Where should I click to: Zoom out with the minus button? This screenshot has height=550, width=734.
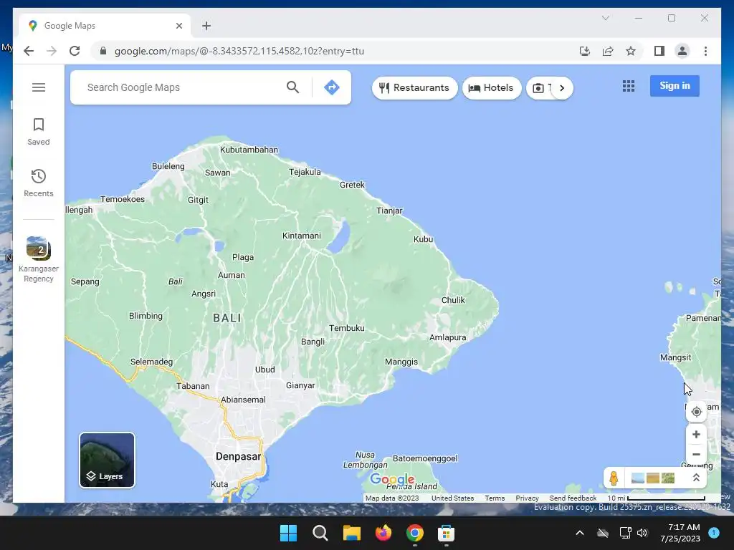click(x=696, y=454)
